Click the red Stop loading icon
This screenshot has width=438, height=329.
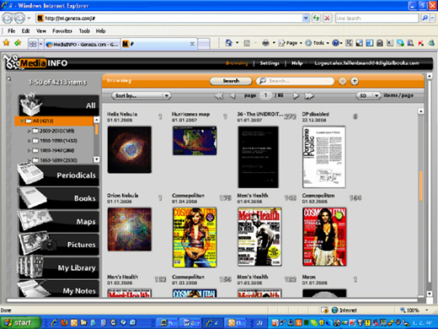[327, 19]
